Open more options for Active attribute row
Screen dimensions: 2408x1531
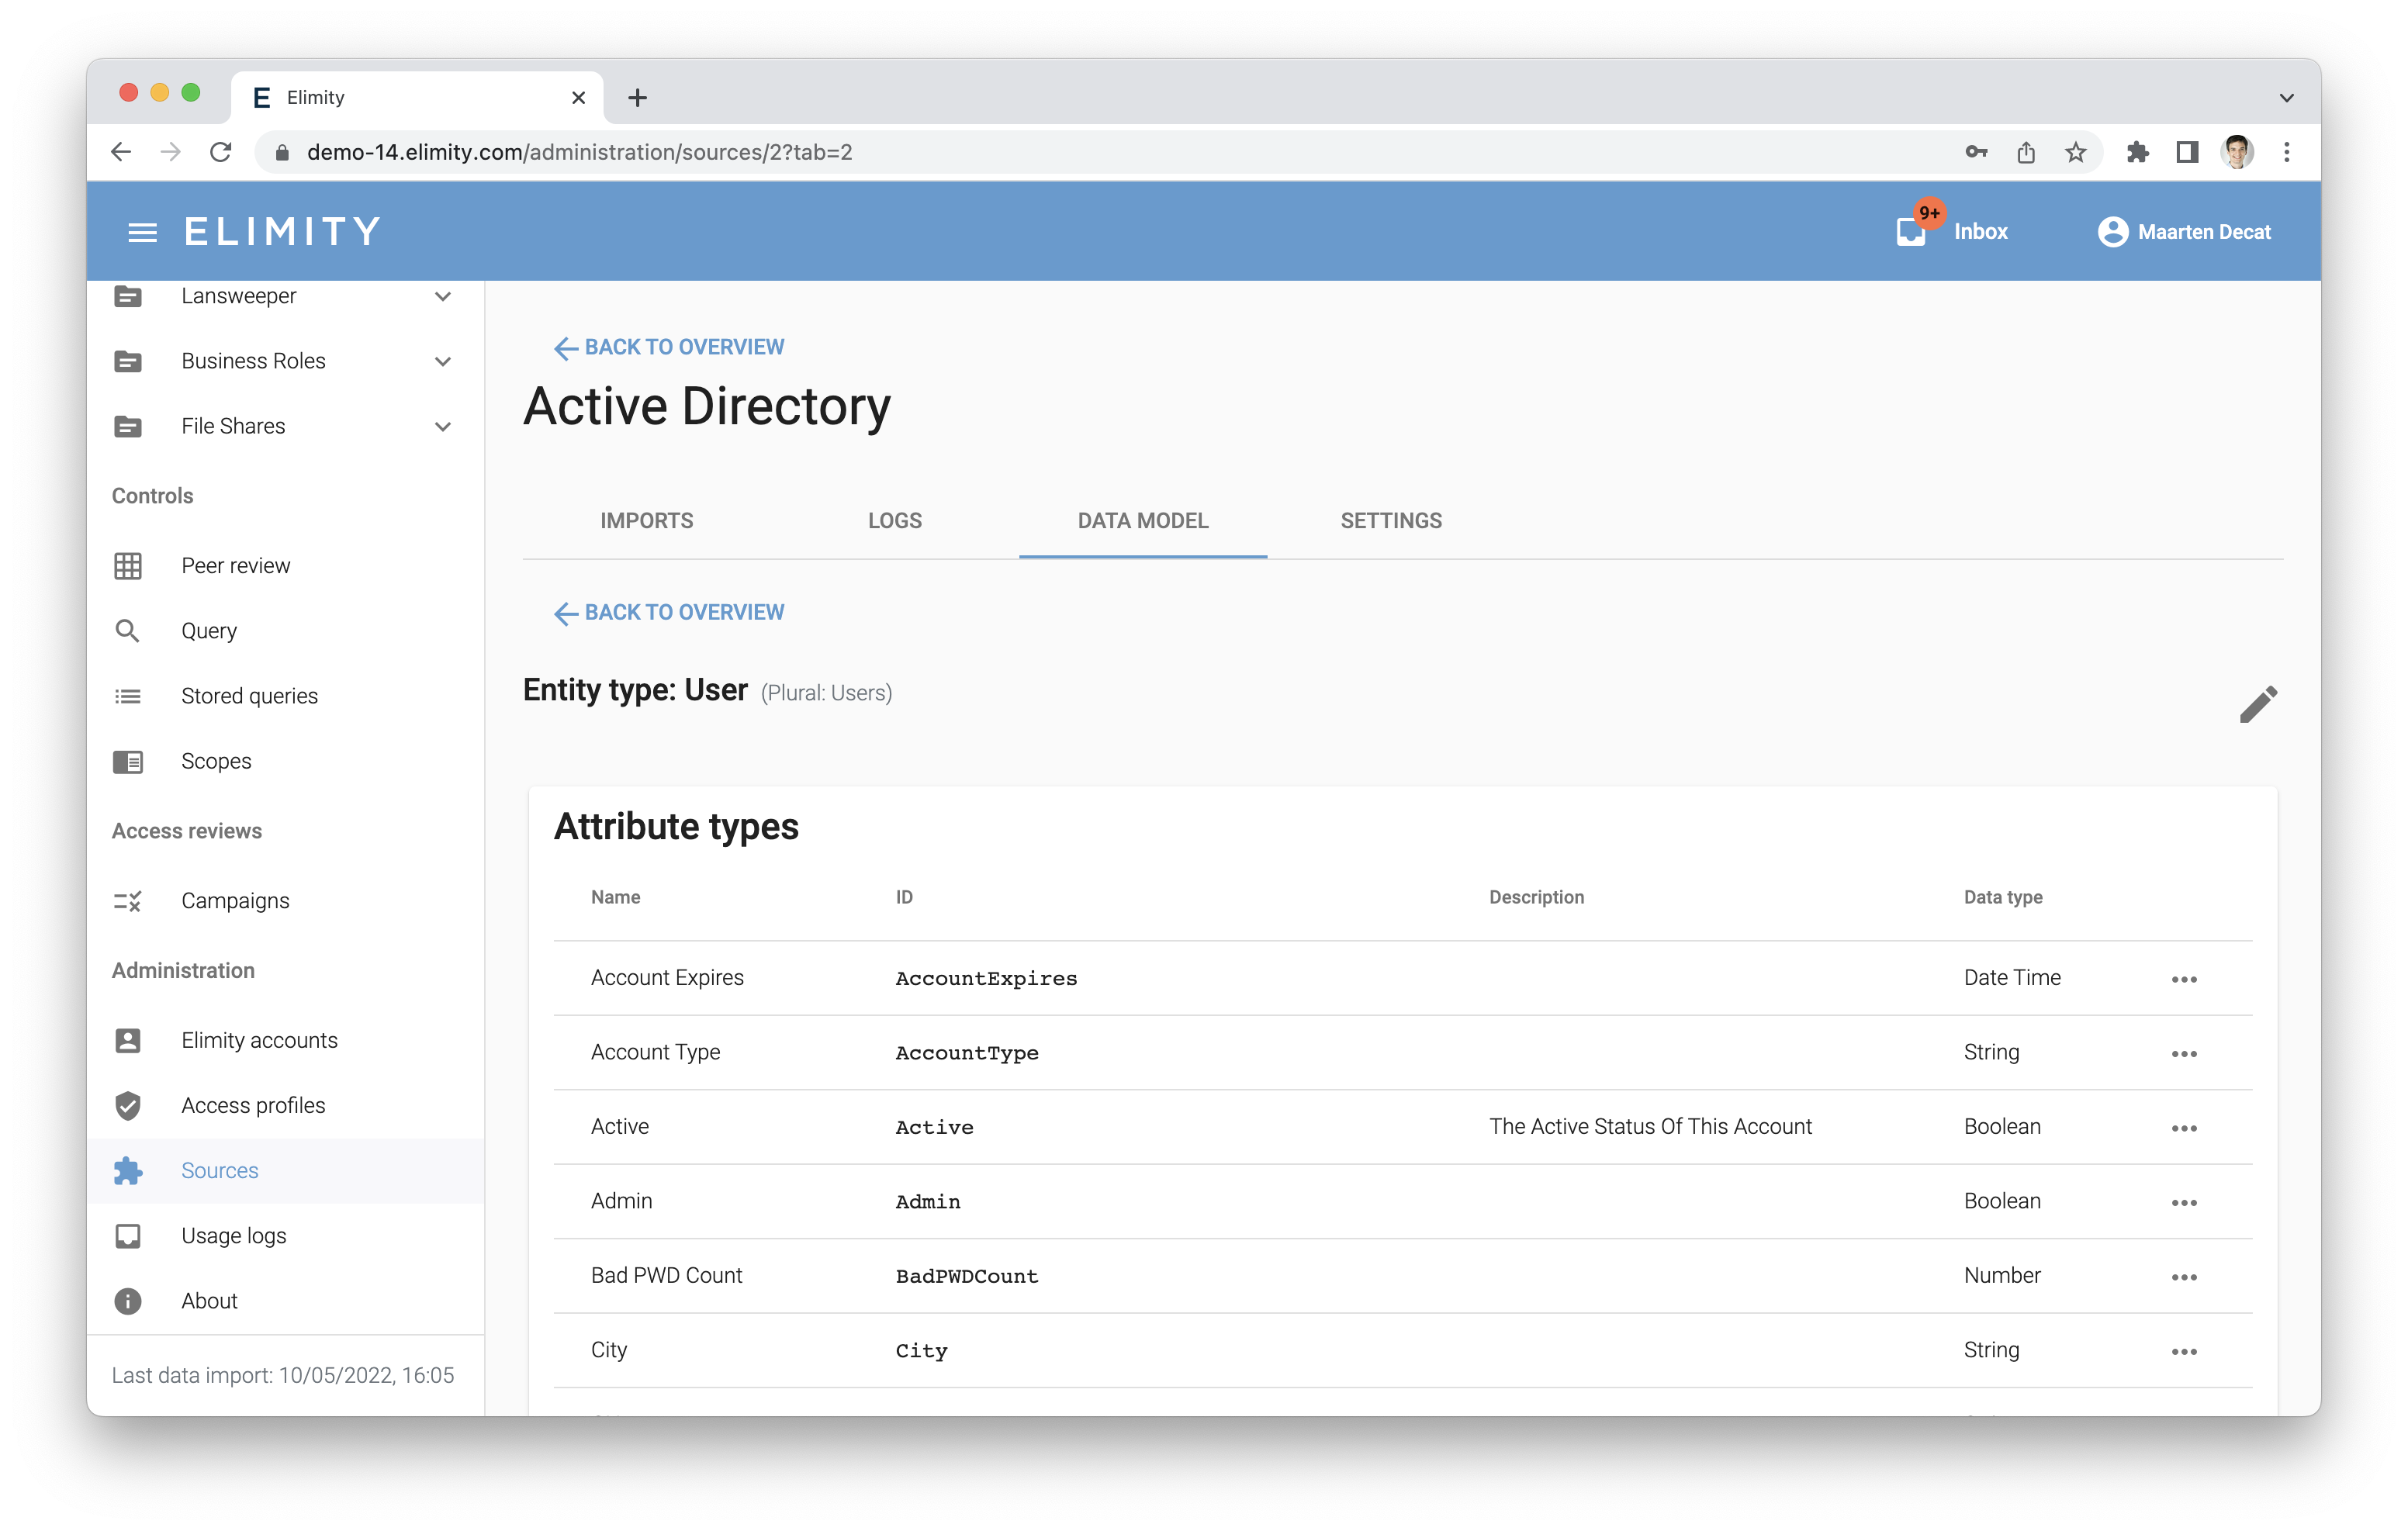coord(2184,1128)
